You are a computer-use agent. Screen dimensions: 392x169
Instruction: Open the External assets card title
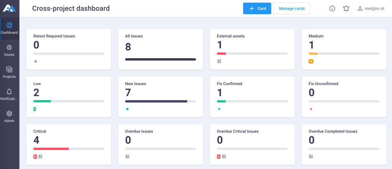coord(230,36)
